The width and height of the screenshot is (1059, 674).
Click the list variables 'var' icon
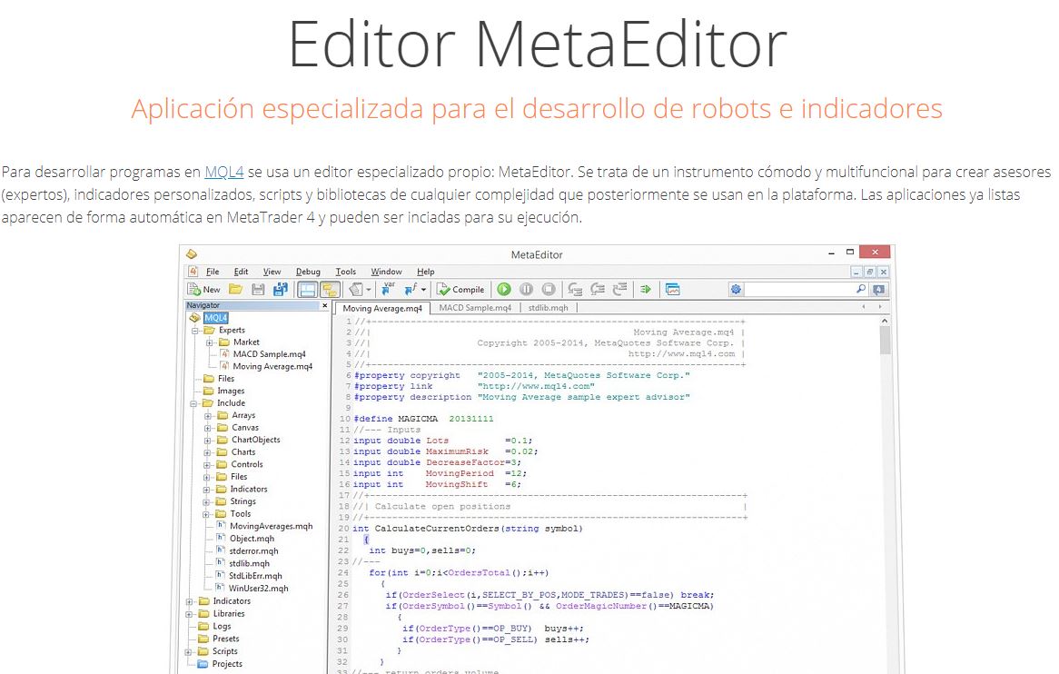(389, 288)
